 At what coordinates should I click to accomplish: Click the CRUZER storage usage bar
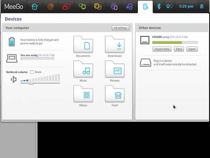click(175, 42)
